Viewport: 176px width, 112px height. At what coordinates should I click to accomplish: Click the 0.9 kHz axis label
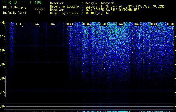[2, 64]
